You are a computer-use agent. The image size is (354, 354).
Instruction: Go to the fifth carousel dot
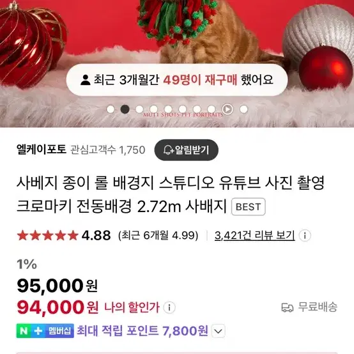168,109
